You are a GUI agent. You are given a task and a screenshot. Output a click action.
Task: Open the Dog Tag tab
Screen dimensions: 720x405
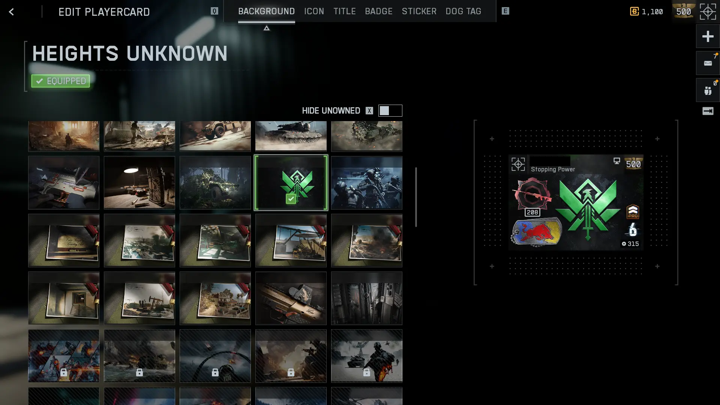coord(463,11)
